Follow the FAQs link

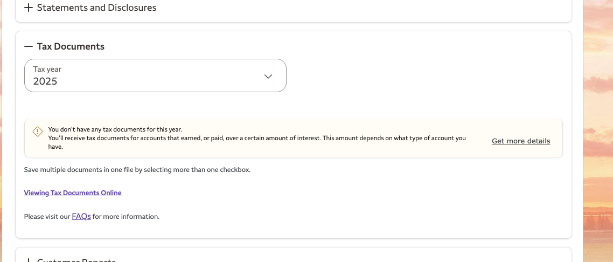[x=81, y=217]
